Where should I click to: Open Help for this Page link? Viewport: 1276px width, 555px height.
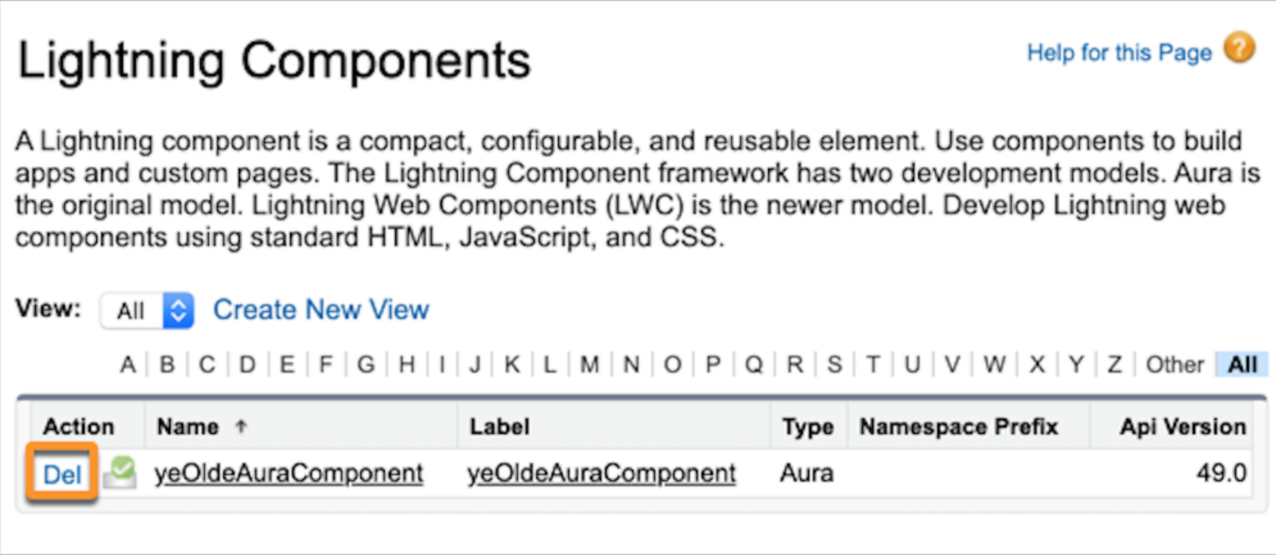pos(1119,52)
